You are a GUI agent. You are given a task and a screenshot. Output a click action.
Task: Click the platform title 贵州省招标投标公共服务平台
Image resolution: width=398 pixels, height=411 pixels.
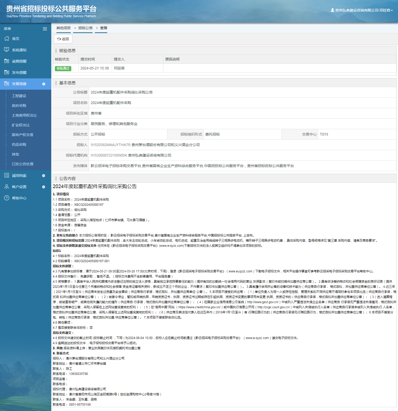51,9
